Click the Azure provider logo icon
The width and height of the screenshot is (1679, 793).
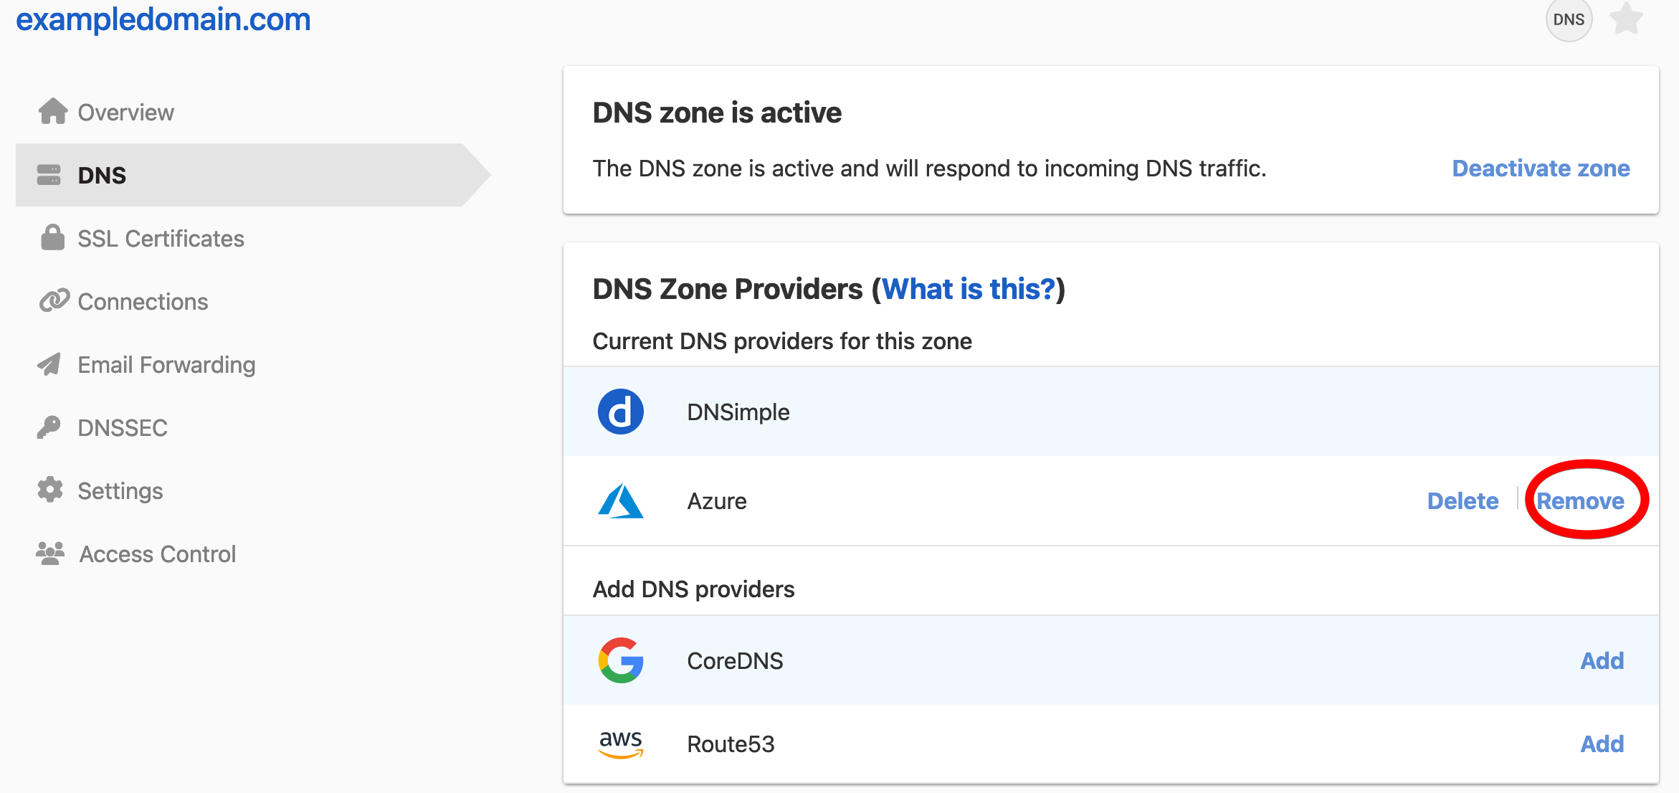620,500
